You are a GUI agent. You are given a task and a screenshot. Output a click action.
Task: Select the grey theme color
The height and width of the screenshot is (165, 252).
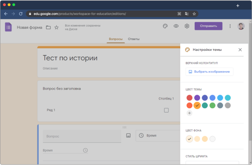pyautogui.click(x=228, y=105)
